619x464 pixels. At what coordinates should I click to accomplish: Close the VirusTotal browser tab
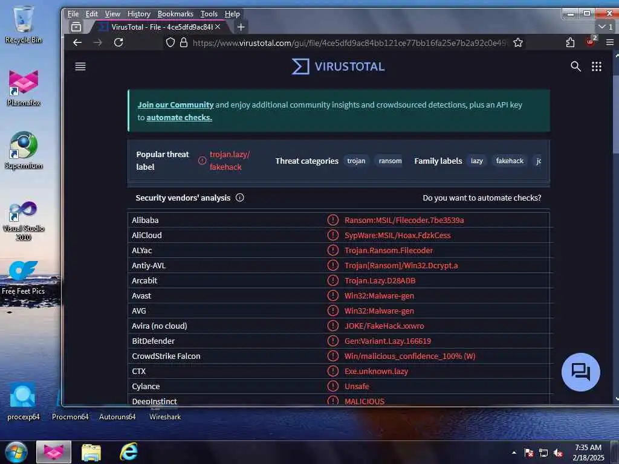[x=218, y=27]
